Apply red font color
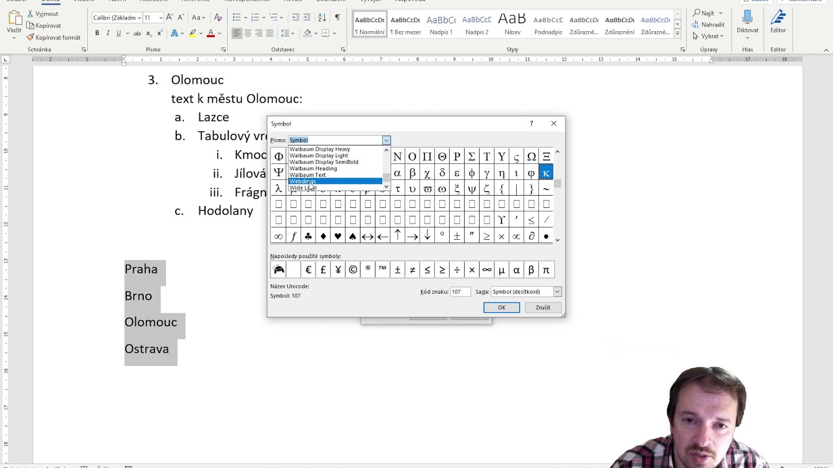The height and width of the screenshot is (468, 833). click(210, 33)
